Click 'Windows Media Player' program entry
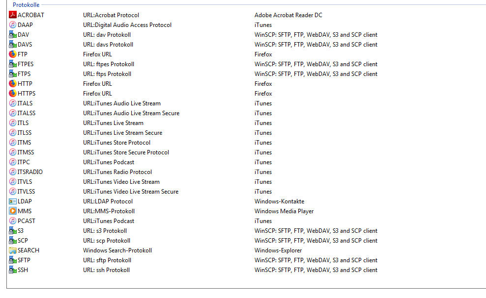Viewport: 486px width, 298px height. point(284,211)
